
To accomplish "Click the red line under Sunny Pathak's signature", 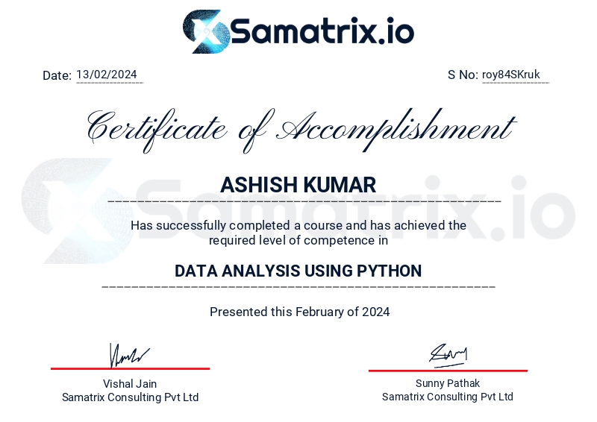I will pyautogui.click(x=448, y=371).
